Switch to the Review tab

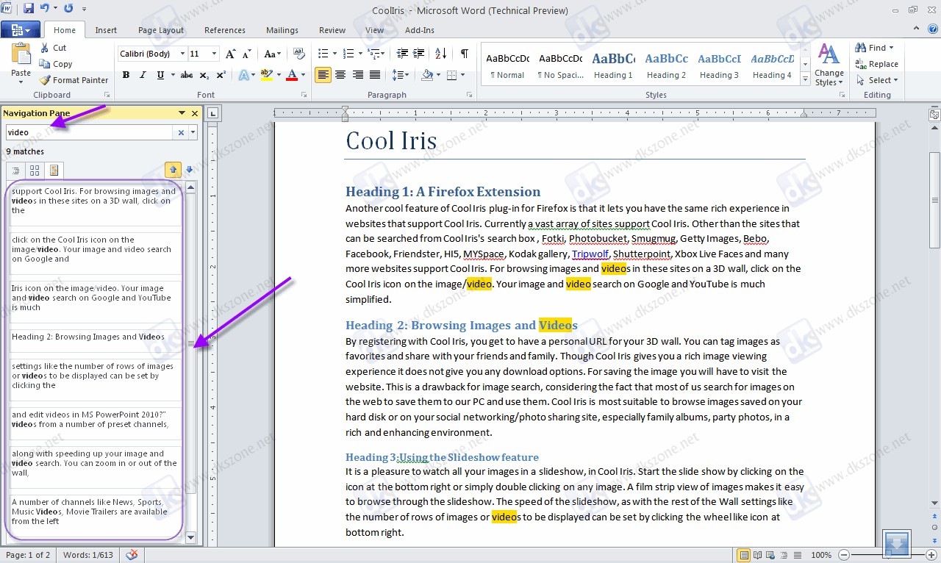pyautogui.click(x=332, y=30)
